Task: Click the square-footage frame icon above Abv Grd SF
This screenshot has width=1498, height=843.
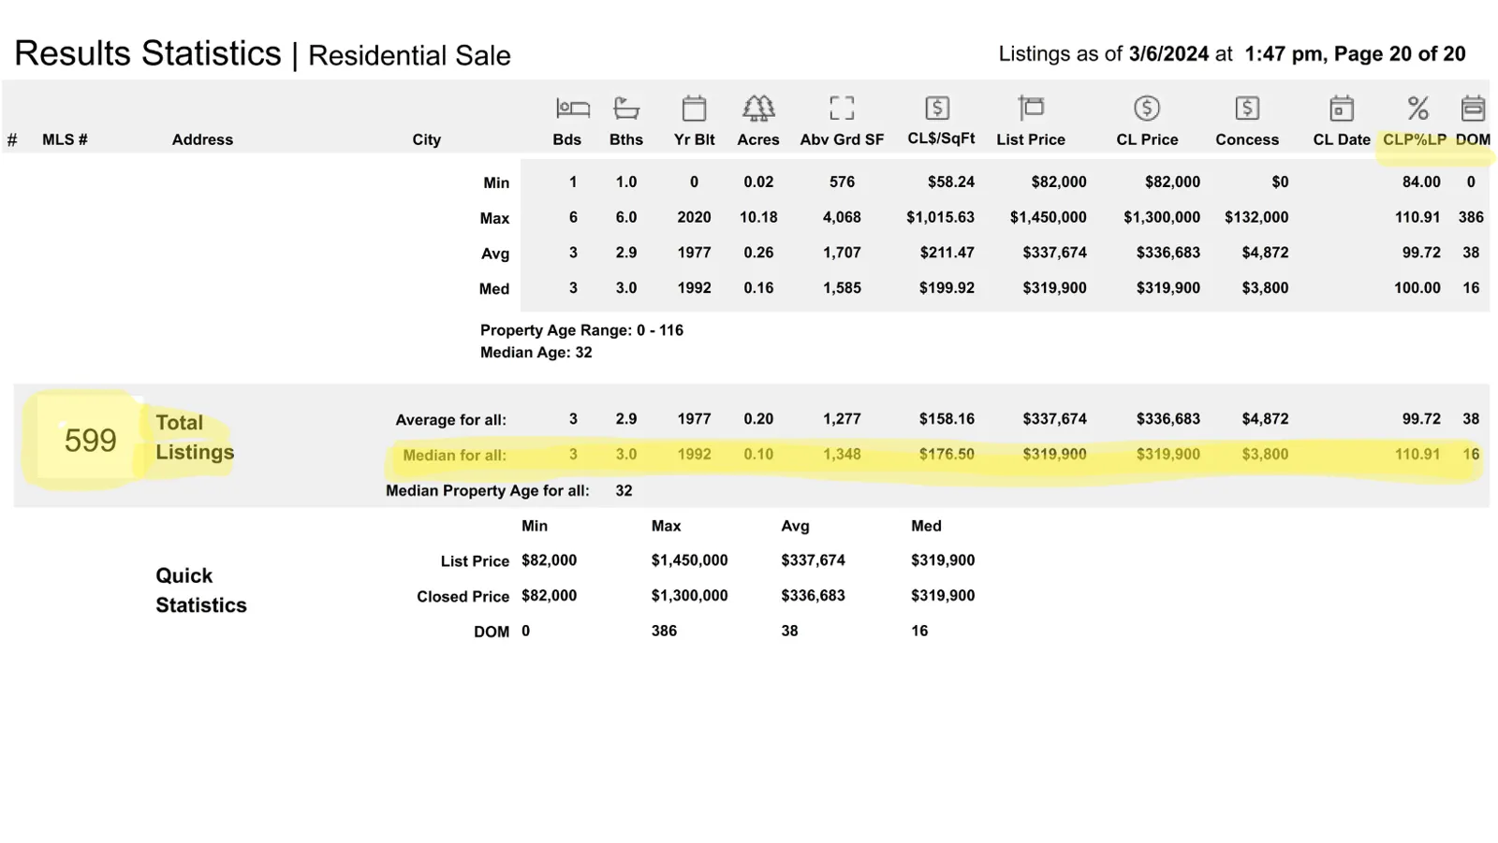Action: [x=842, y=109]
